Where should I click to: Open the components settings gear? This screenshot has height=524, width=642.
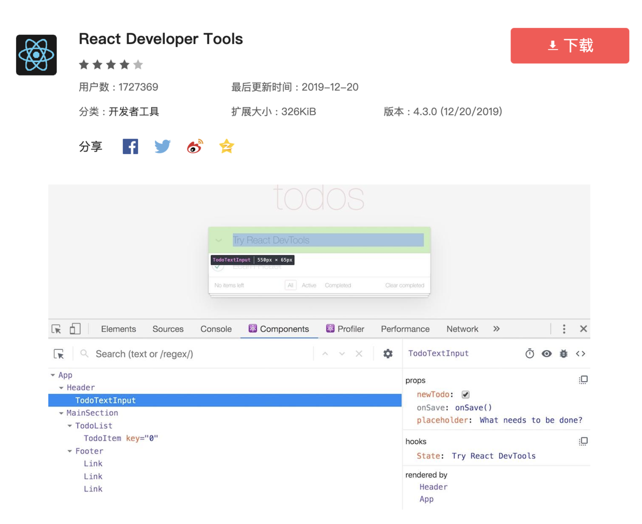388,354
